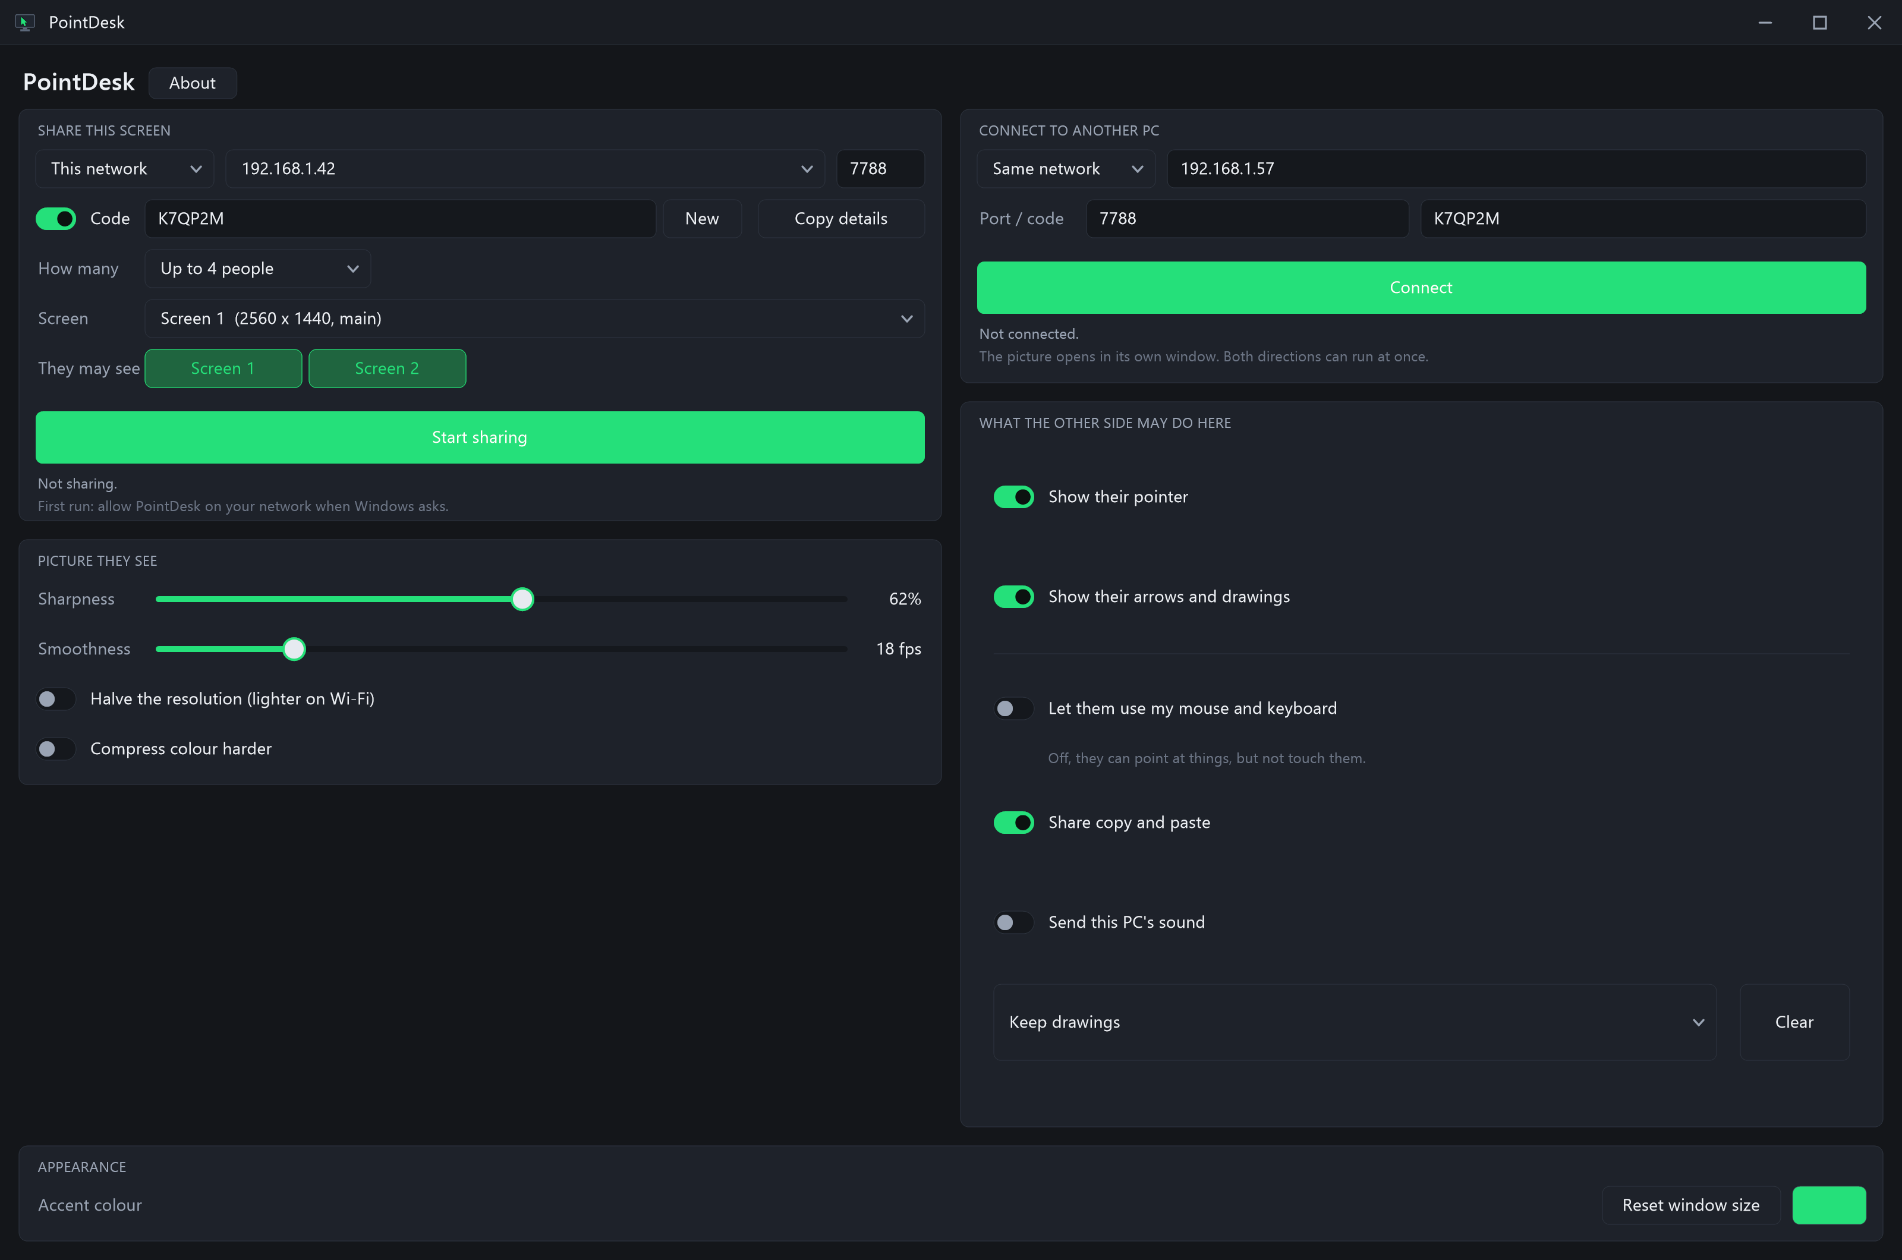
Task: Enable Let them use my mouse and keyboard
Action: pyautogui.click(x=1014, y=708)
